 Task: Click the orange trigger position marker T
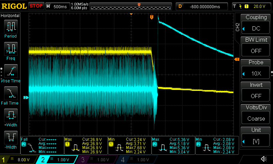pos(152,17)
